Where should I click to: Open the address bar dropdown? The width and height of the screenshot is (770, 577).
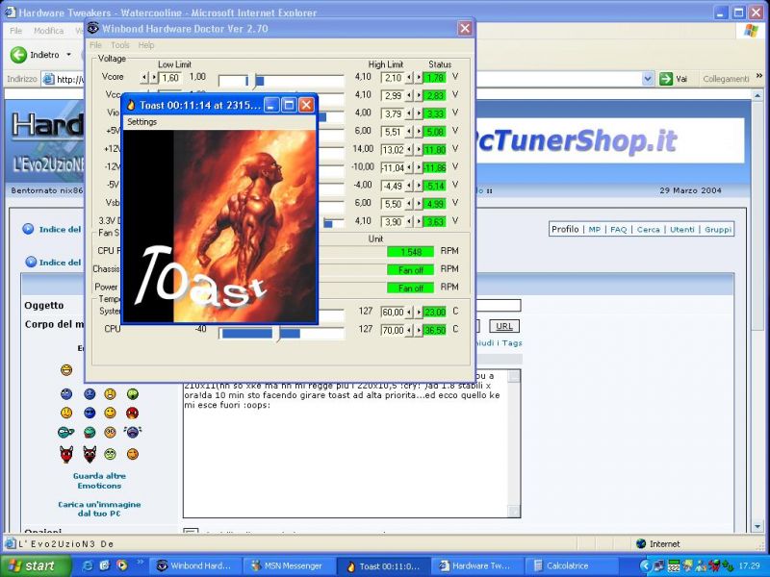pyautogui.click(x=648, y=79)
